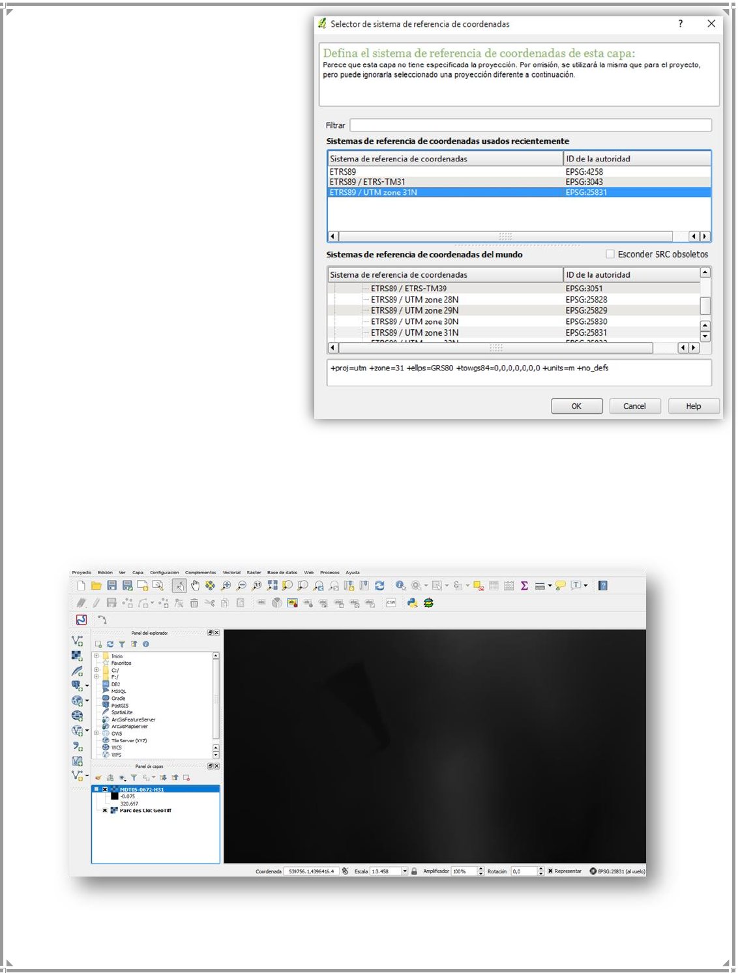Click the explorer panel refresh icon

tap(110, 644)
